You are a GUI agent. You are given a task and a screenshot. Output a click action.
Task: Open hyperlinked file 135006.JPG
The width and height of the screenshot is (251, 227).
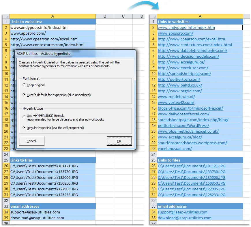(192, 177)
